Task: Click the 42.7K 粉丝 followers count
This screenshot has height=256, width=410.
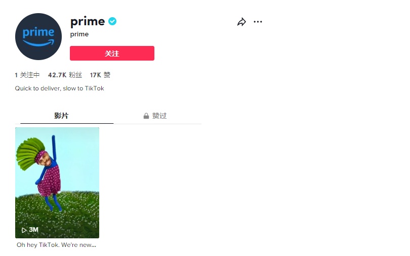Action: (x=65, y=75)
